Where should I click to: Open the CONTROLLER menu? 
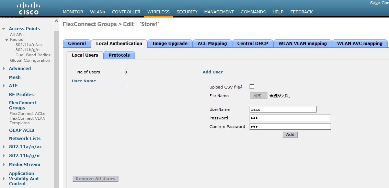click(126, 12)
